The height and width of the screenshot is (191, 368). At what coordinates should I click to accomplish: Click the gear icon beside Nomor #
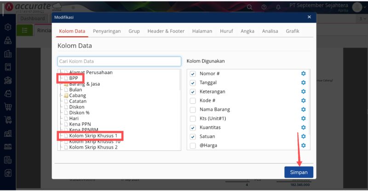[303, 74]
